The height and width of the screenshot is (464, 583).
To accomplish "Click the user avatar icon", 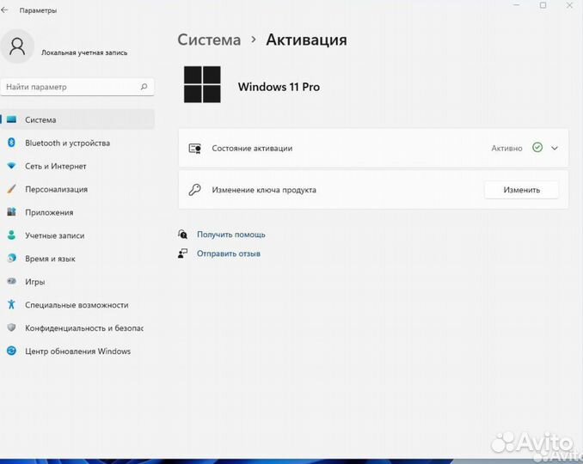I will (x=17, y=46).
